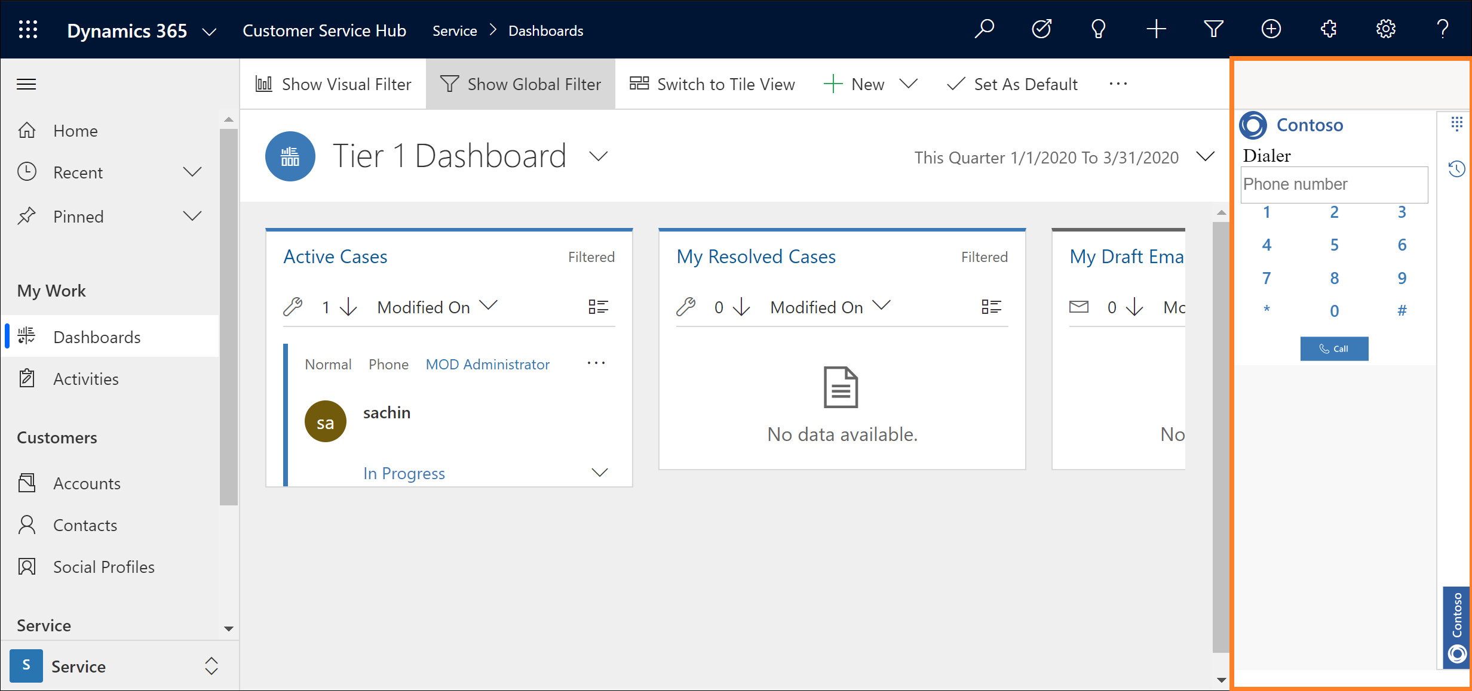Click the Switch to Tile View icon
1472x691 pixels.
(x=640, y=84)
